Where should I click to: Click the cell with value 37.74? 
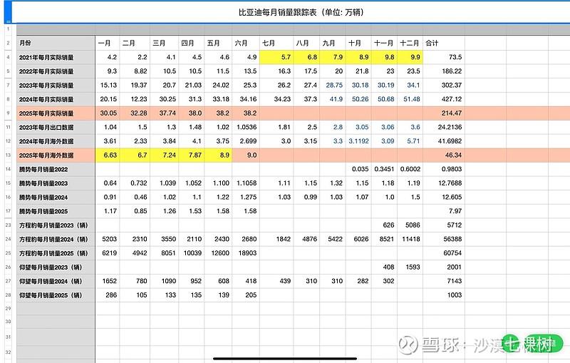(165, 113)
